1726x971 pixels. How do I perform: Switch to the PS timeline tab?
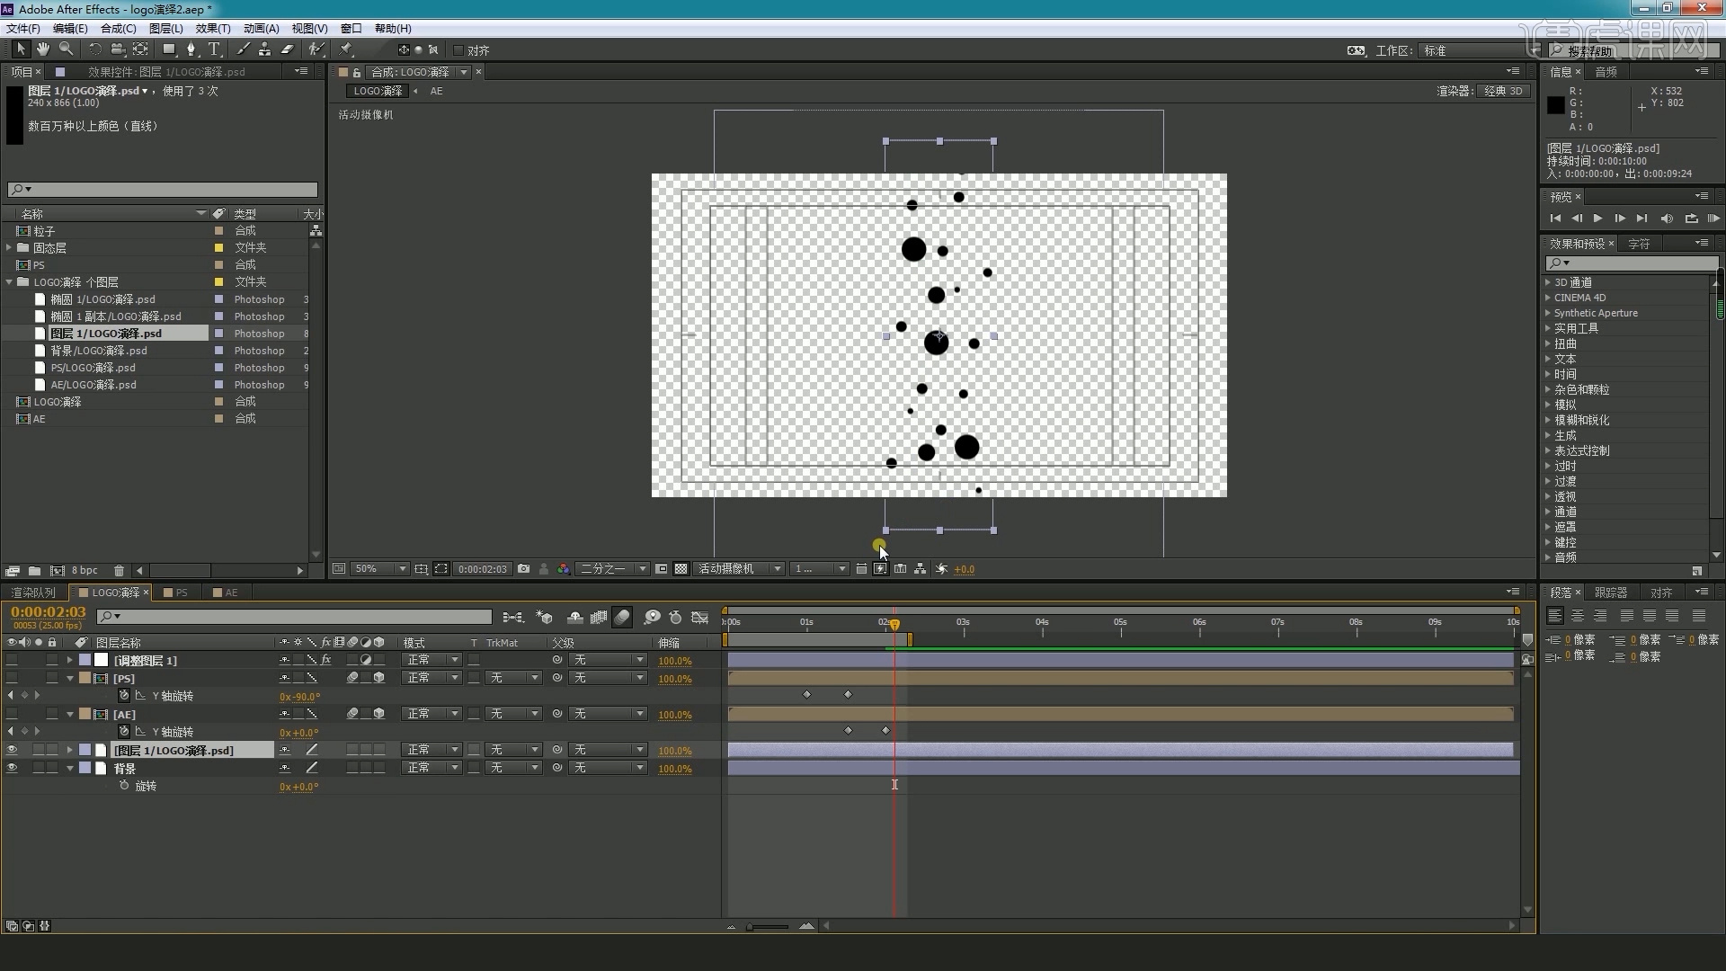177,592
